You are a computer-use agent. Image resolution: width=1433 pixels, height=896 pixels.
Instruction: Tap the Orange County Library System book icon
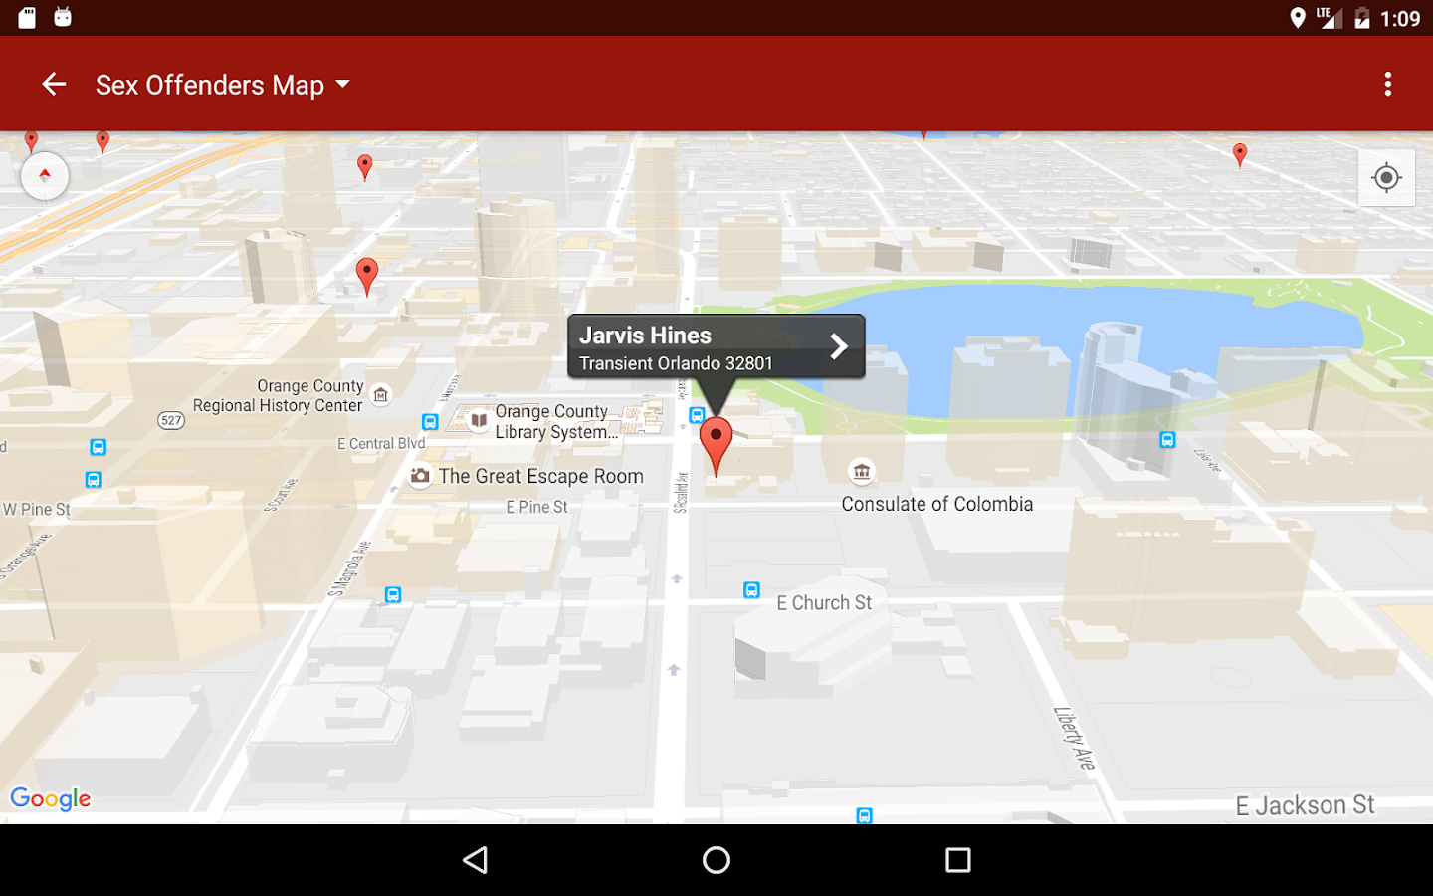pyautogui.click(x=479, y=420)
